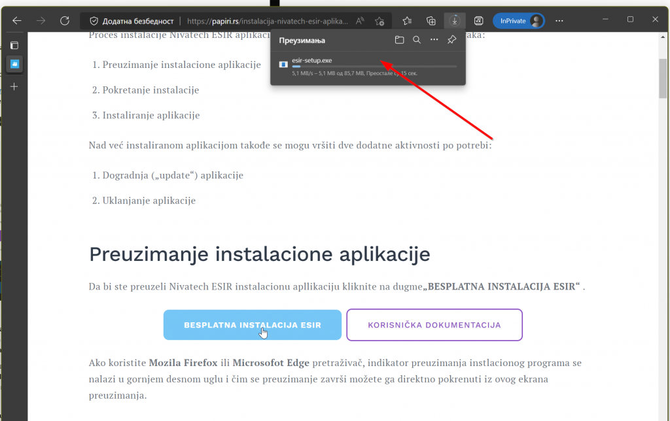Click list item Pokretanje instalacije

[x=151, y=90]
